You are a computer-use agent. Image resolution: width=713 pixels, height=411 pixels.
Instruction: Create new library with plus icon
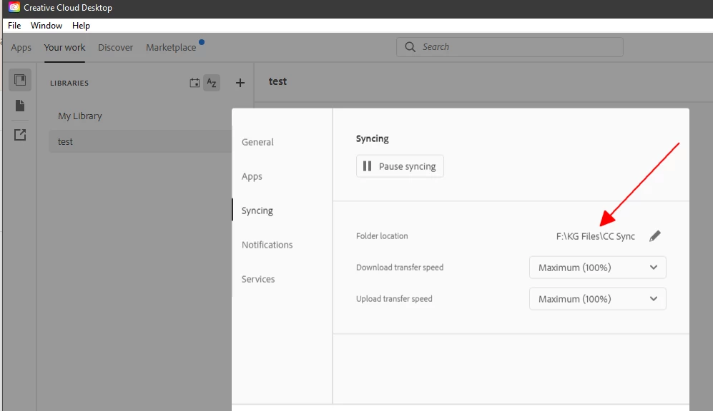point(240,83)
